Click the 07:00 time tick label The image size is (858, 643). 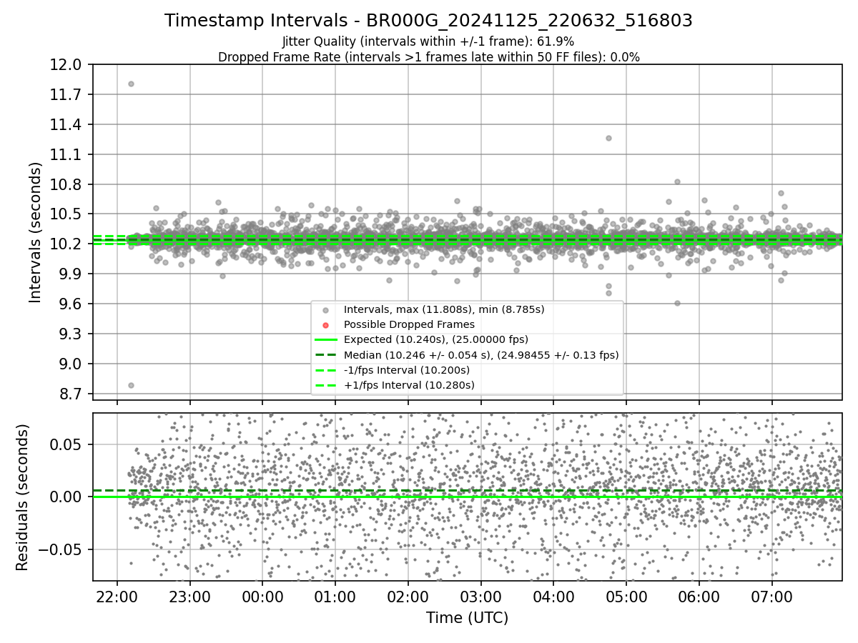pyautogui.click(x=771, y=596)
